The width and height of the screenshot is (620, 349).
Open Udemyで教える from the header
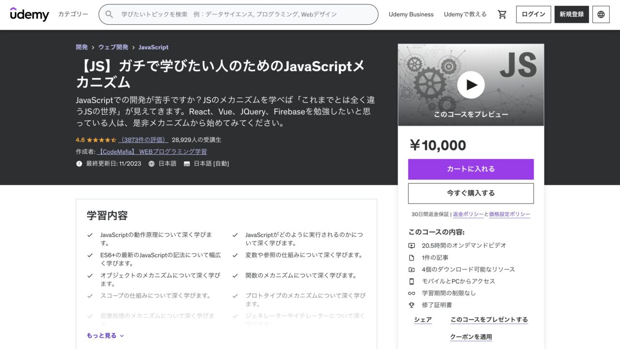click(x=465, y=15)
